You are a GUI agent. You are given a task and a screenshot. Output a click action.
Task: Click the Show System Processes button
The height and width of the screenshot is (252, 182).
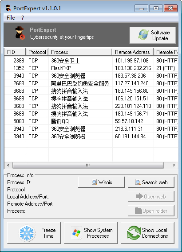coord(91,233)
